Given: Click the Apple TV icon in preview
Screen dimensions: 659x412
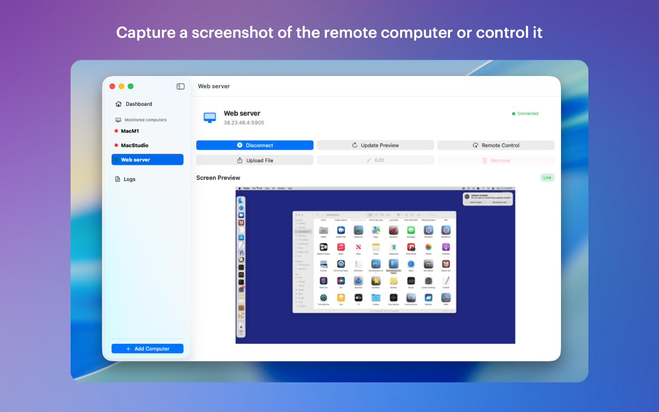Looking at the screenshot, I should [358, 298].
